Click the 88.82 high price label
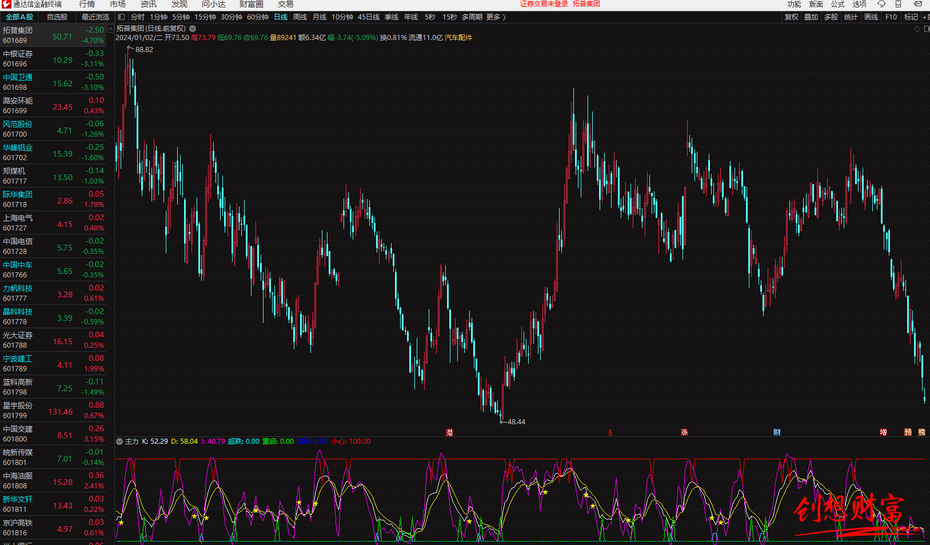 coord(144,50)
